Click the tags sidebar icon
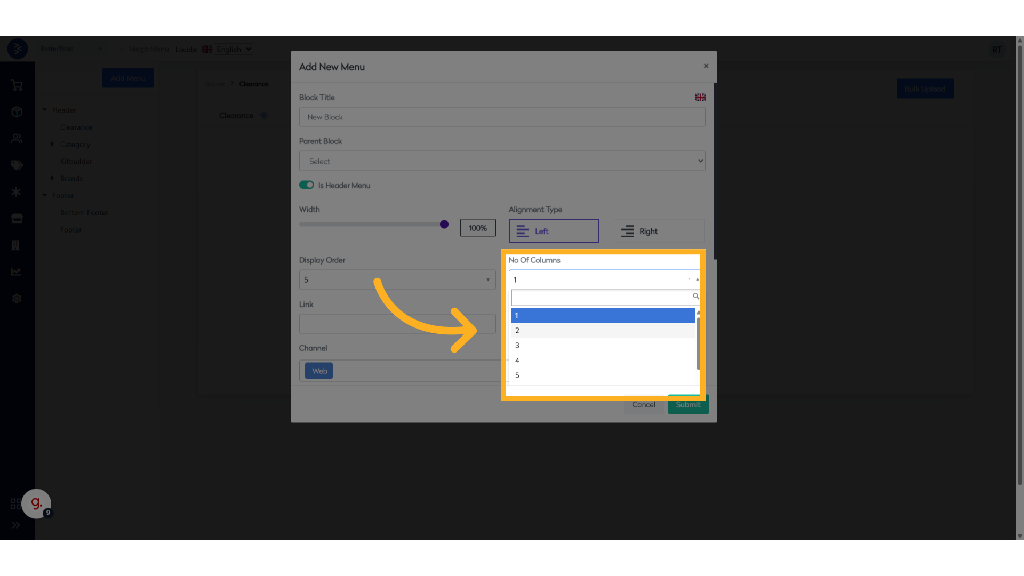 17,165
